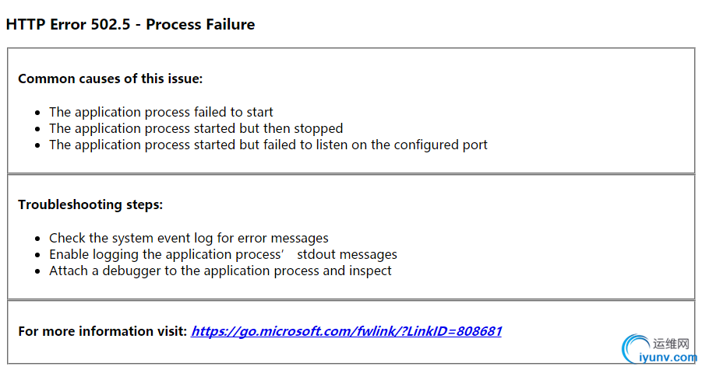This screenshot has height=370, width=702.
Task: Click the bullet before 'started but then stopped'
Action: [x=37, y=130]
